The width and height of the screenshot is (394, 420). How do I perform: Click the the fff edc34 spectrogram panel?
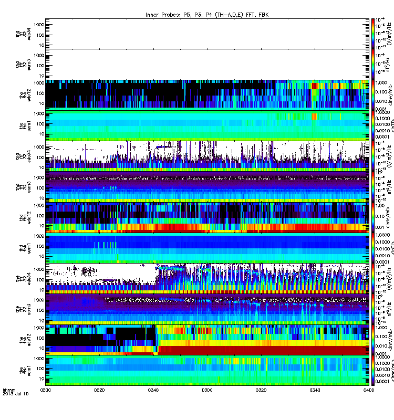coord(207,279)
